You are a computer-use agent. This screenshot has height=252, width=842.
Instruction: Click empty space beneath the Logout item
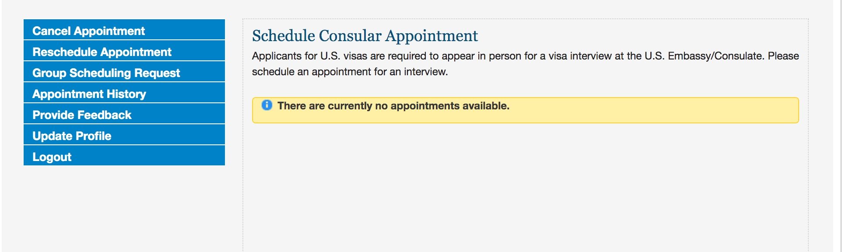(x=124, y=206)
